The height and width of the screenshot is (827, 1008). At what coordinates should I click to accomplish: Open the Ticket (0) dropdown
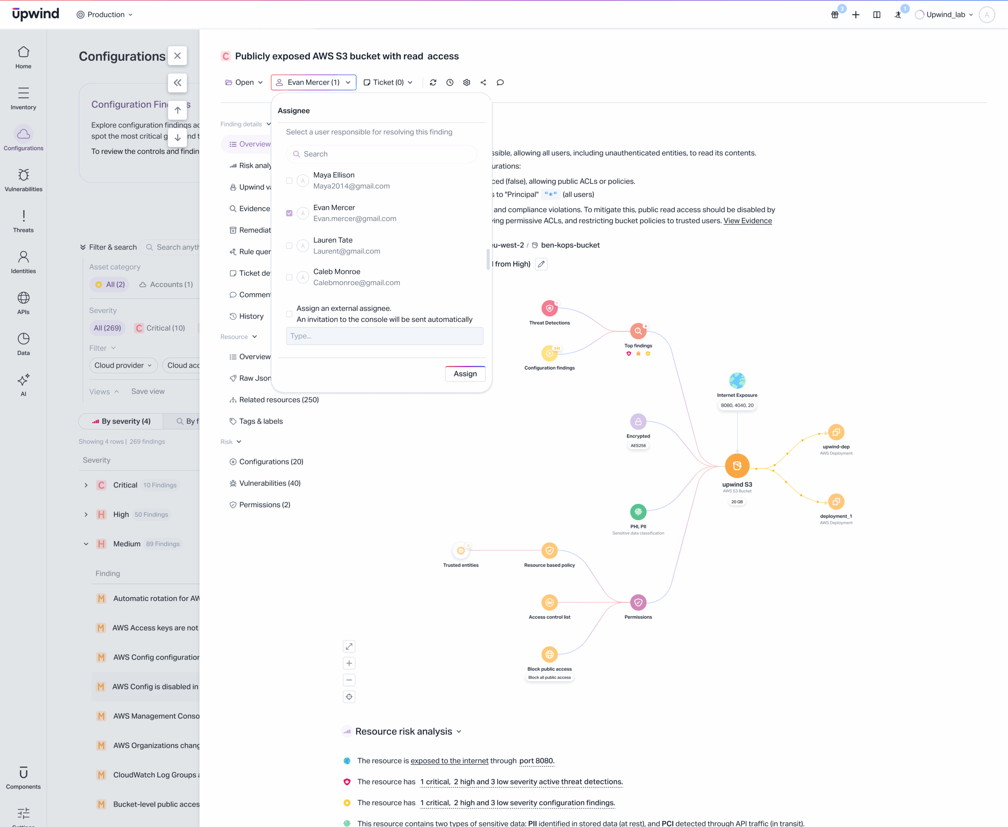[388, 82]
